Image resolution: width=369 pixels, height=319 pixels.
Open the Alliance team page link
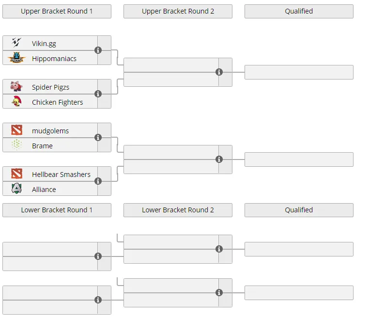[x=44, y=190]
